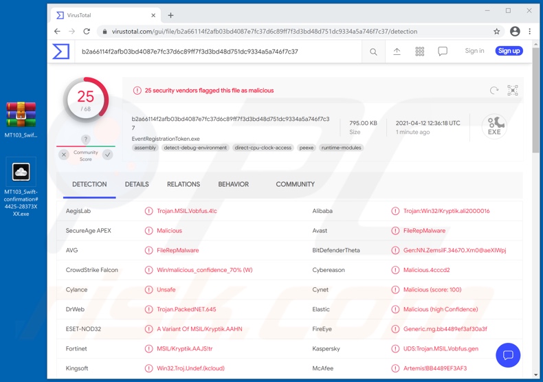
Task: Click the MT103_Swift-confirmation exe desktop icon
Action: (21, 187)
